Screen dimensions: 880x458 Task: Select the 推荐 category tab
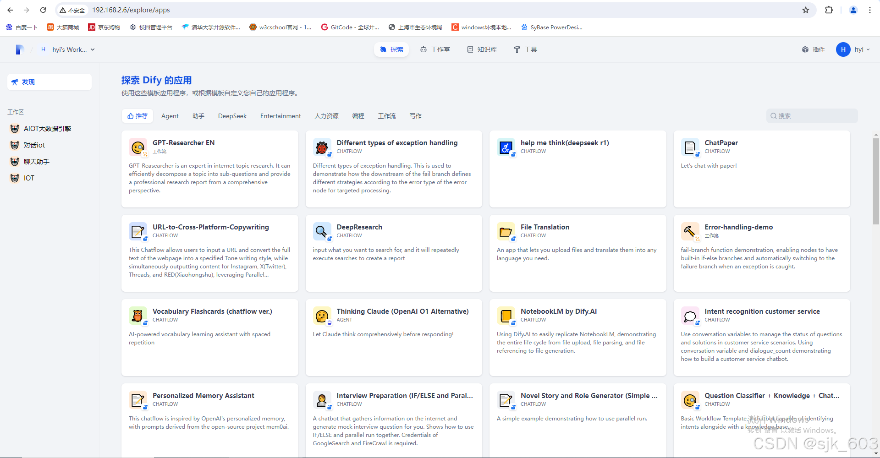click(x=137, y=116)
